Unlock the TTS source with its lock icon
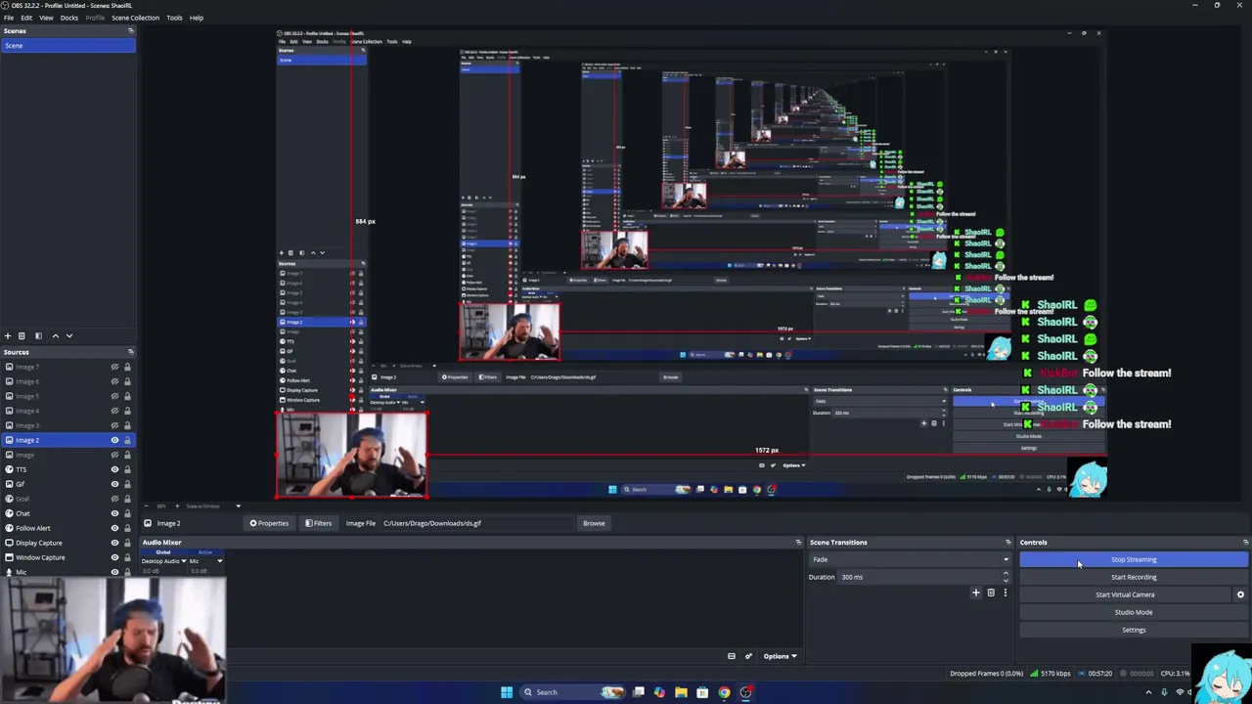Screen dimensions: 1252x704 coord(127,469)
